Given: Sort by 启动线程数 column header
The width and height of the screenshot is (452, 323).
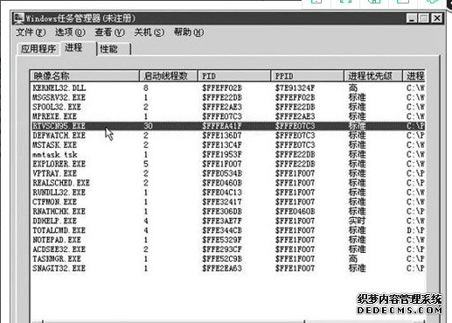Looking at the screenshot, I should (169, 76).
